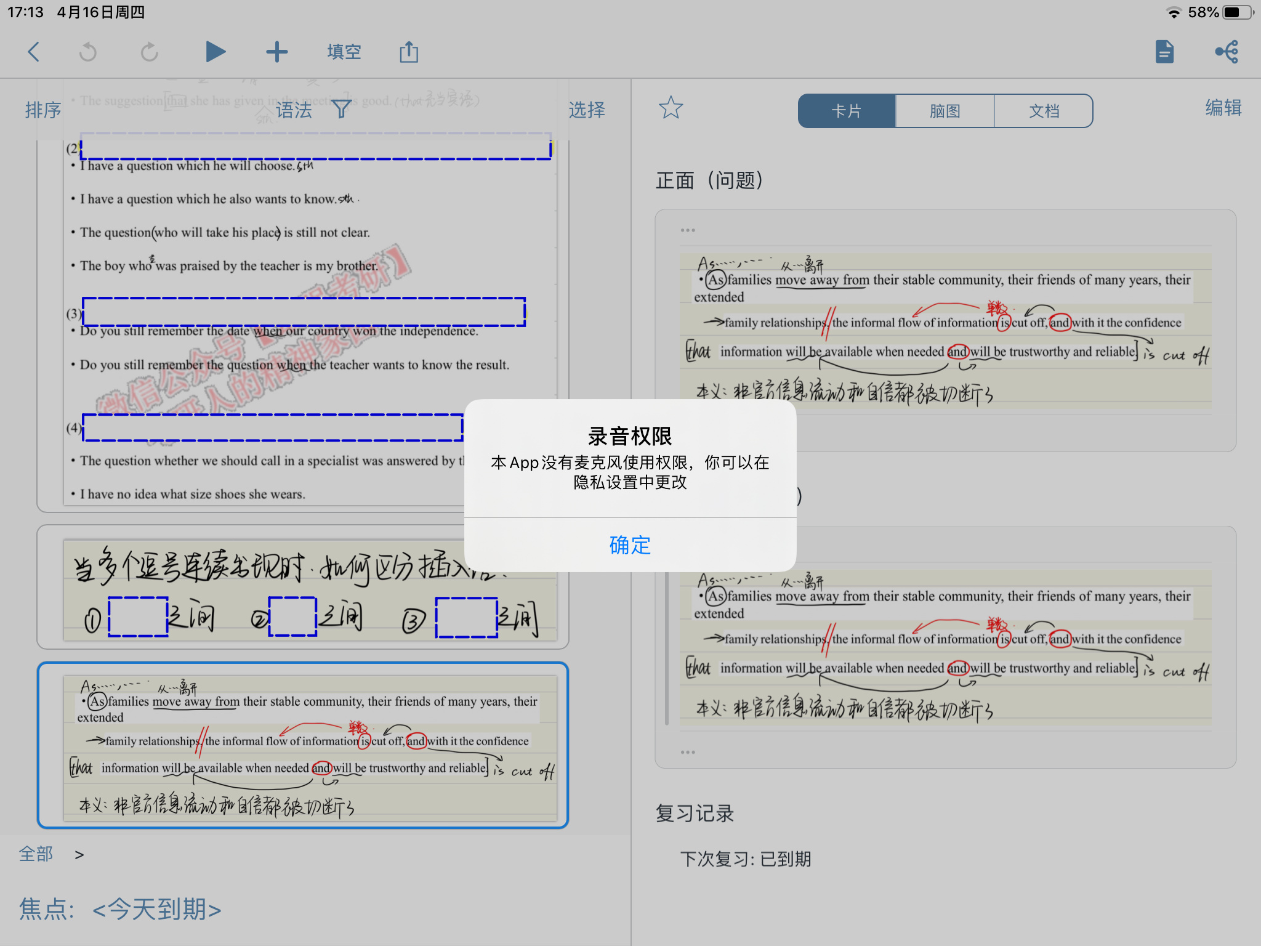The height and width of the screenshot is (946, 1261).
Task: Check the Wi-Fi icon in status bar
Action: coord(1174,12)
